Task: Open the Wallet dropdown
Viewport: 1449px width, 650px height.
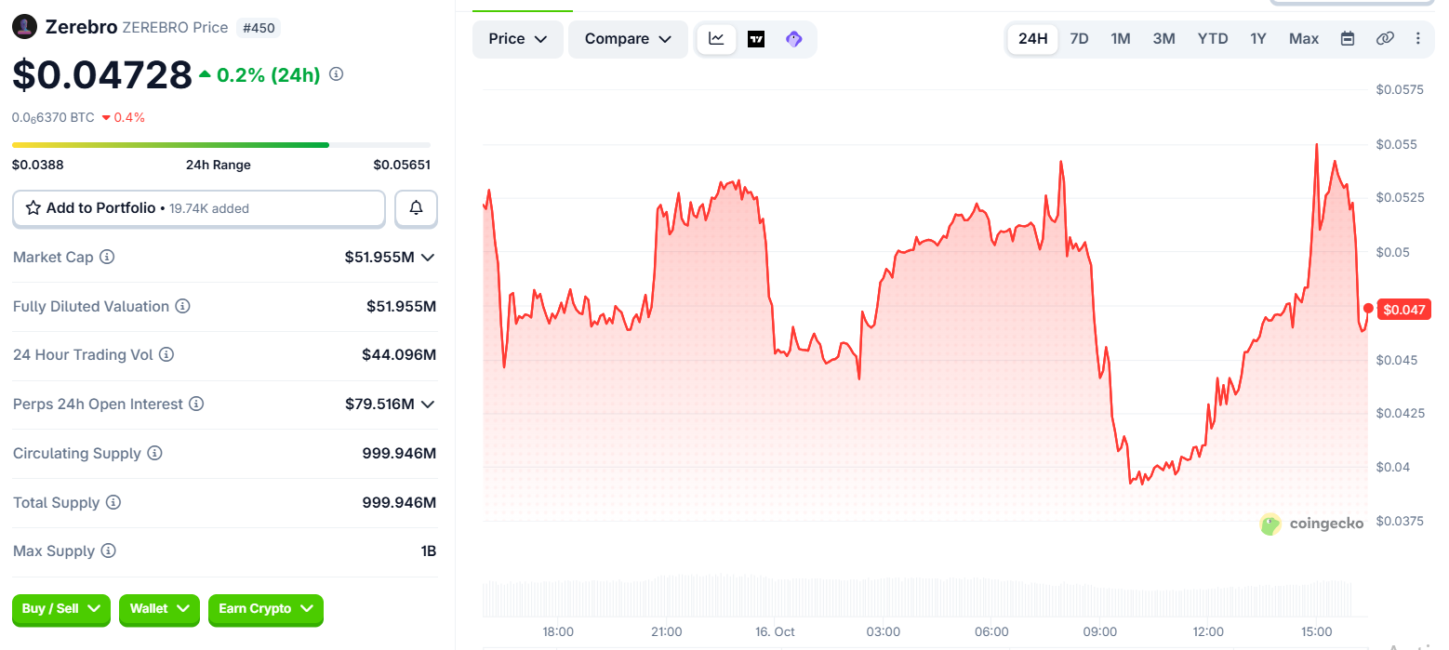Action: click(x=159, y=609)
